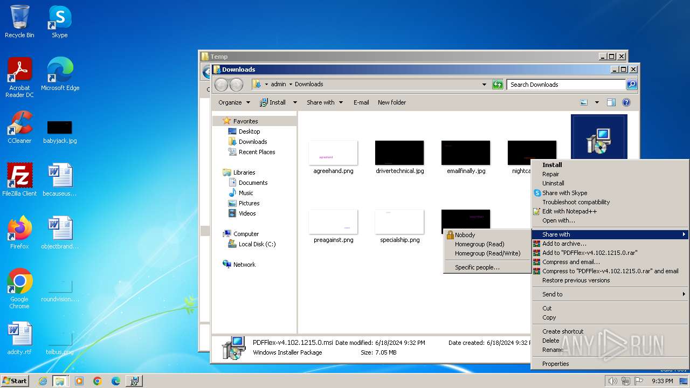
Task: Select telbus.png desktop file
Action: 60,343
